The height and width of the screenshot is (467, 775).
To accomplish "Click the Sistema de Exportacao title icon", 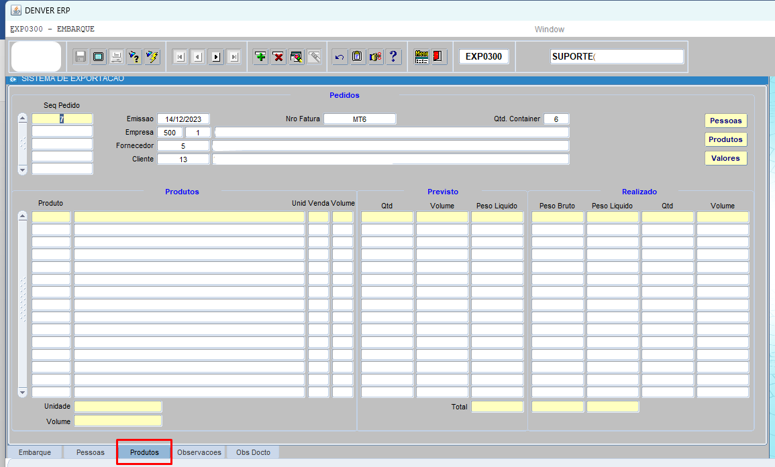I will (x=13, y=79).
